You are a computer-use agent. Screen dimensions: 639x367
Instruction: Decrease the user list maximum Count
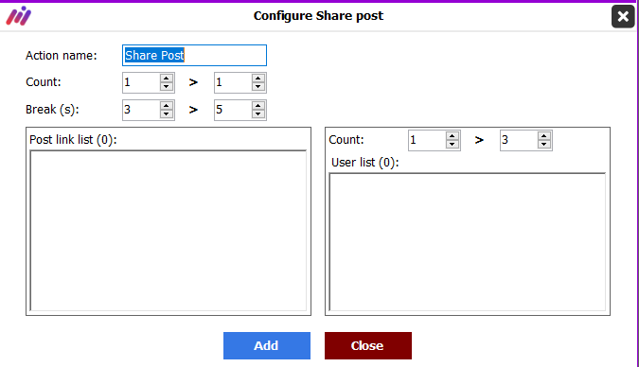click(x=544, y=144)
